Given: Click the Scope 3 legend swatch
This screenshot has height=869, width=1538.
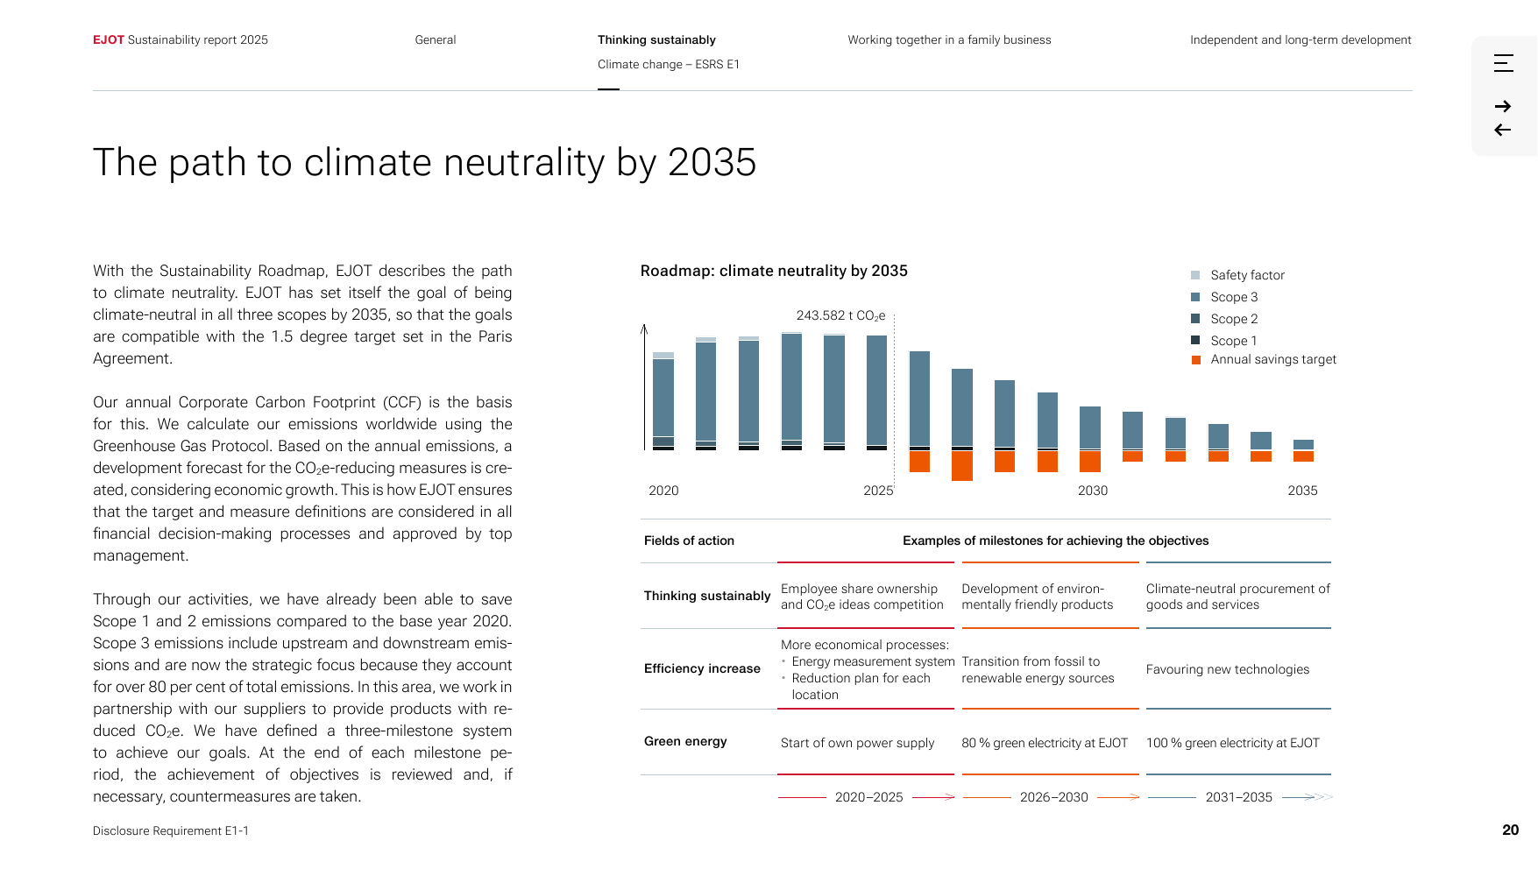Looking at the screenshot, I should point(1195,297).
